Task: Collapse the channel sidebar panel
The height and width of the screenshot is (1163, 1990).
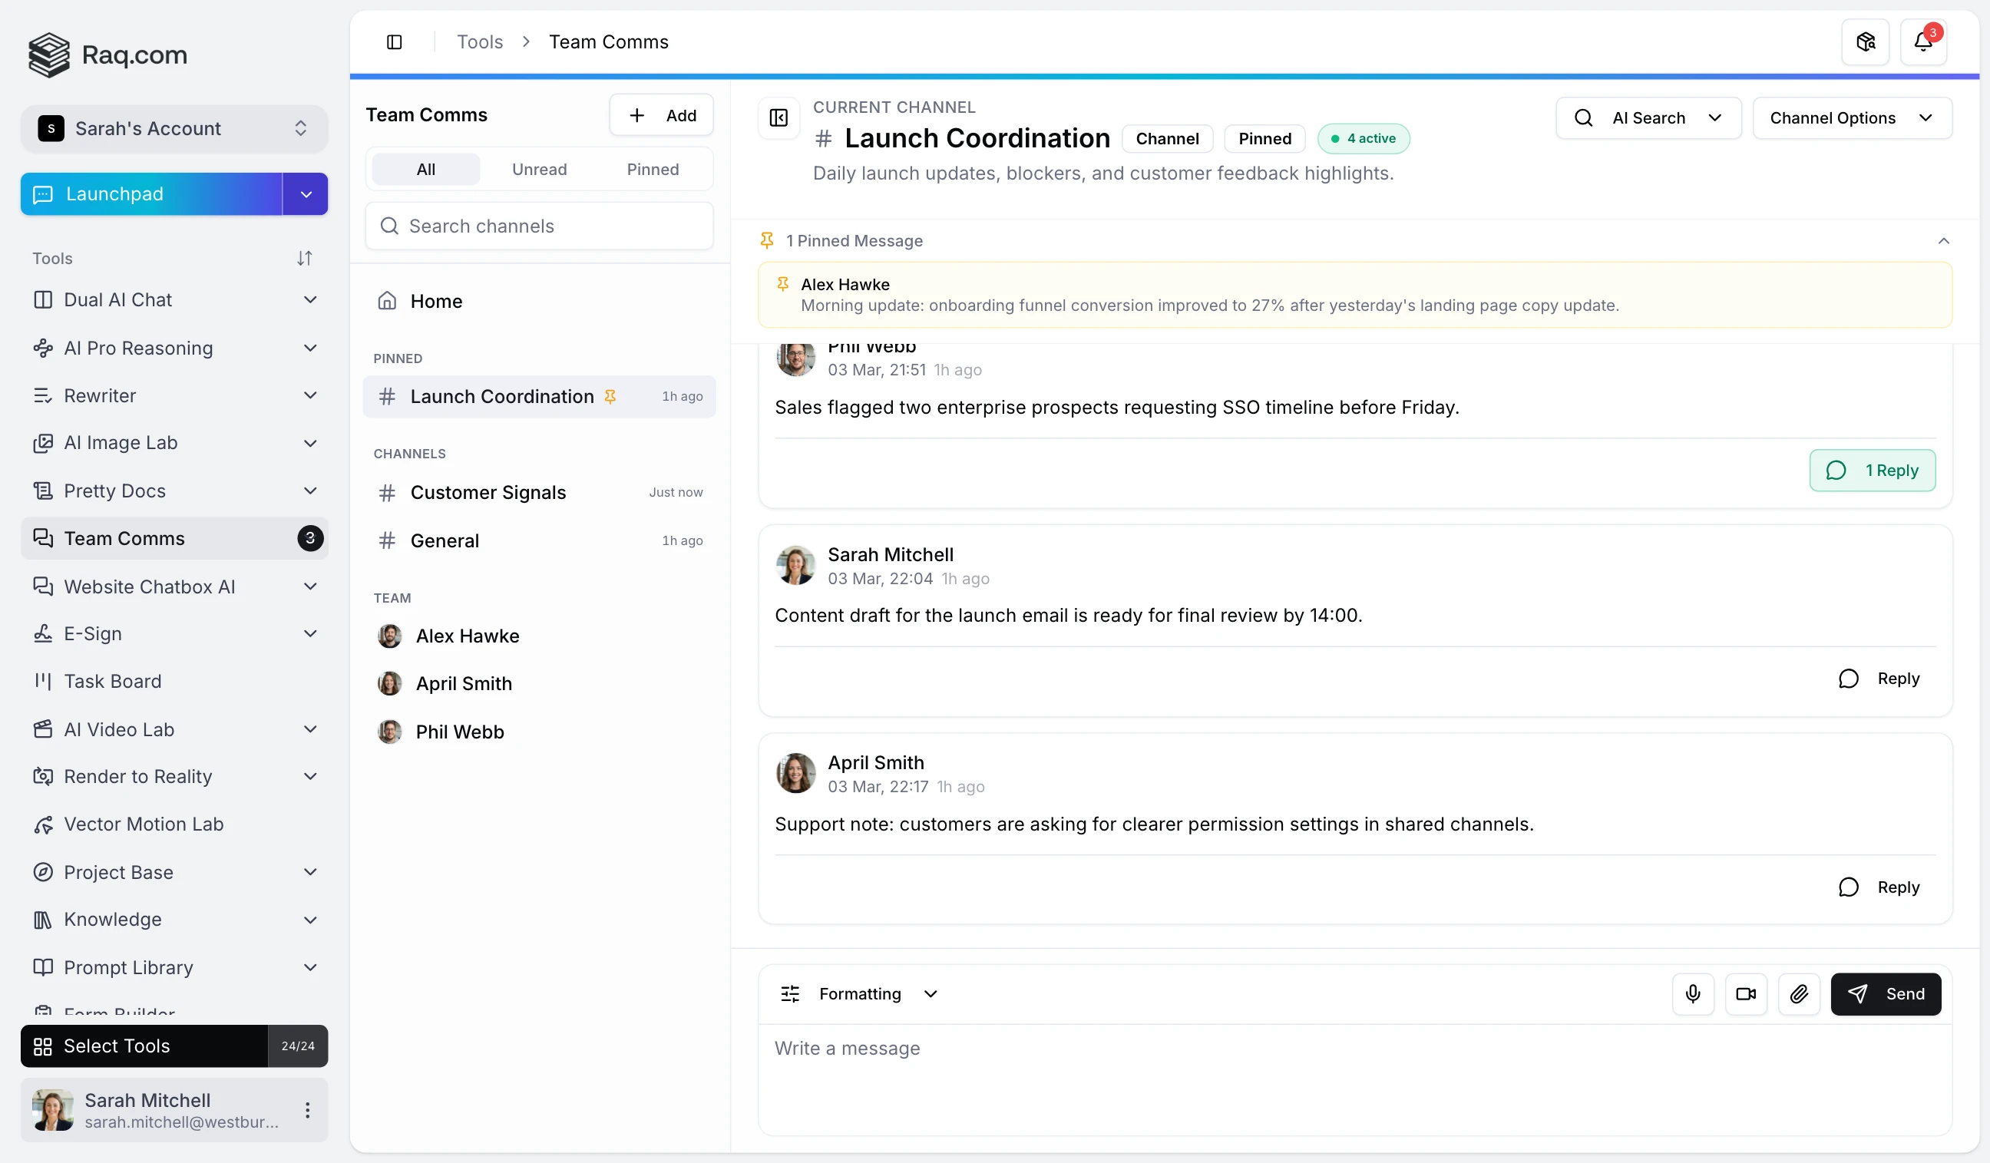Action: (777, 117)
